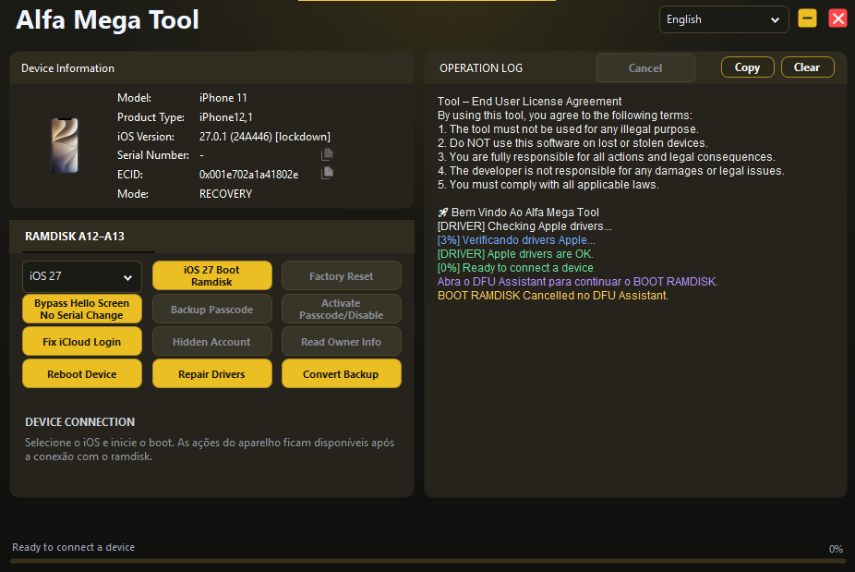Click the 'OPERATION LOG' heading

pos(481,68)
